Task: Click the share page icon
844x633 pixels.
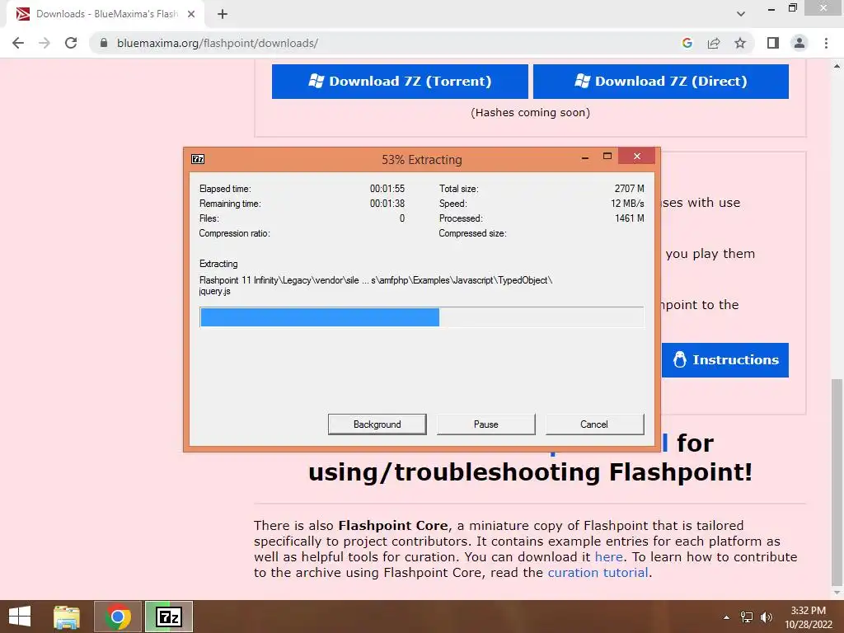Action: (x=714, y=43)
